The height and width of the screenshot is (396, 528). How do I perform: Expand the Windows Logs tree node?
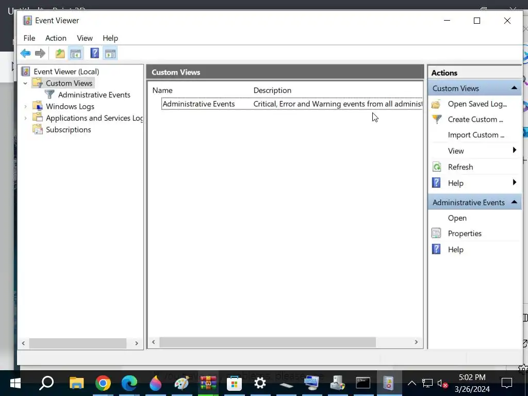(25, 106)
